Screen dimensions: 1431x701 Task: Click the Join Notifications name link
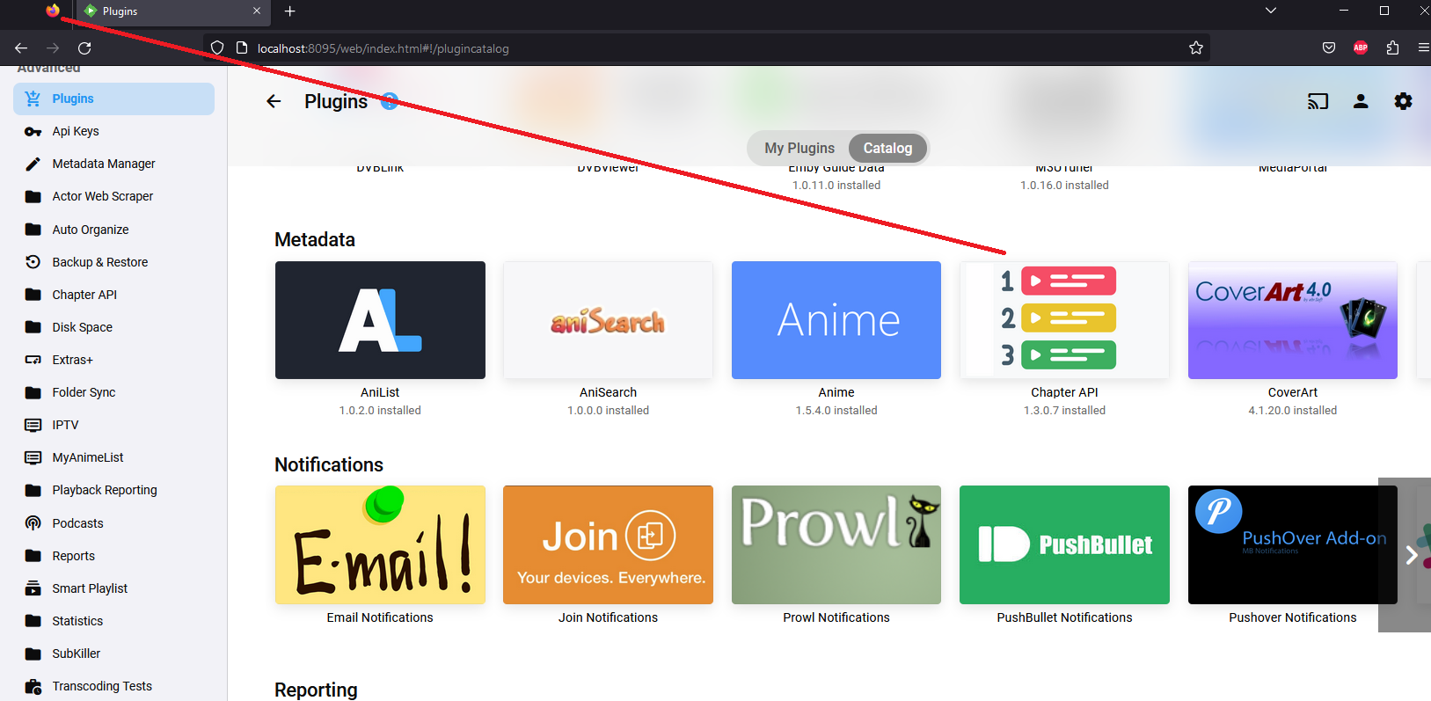(608, 617)
